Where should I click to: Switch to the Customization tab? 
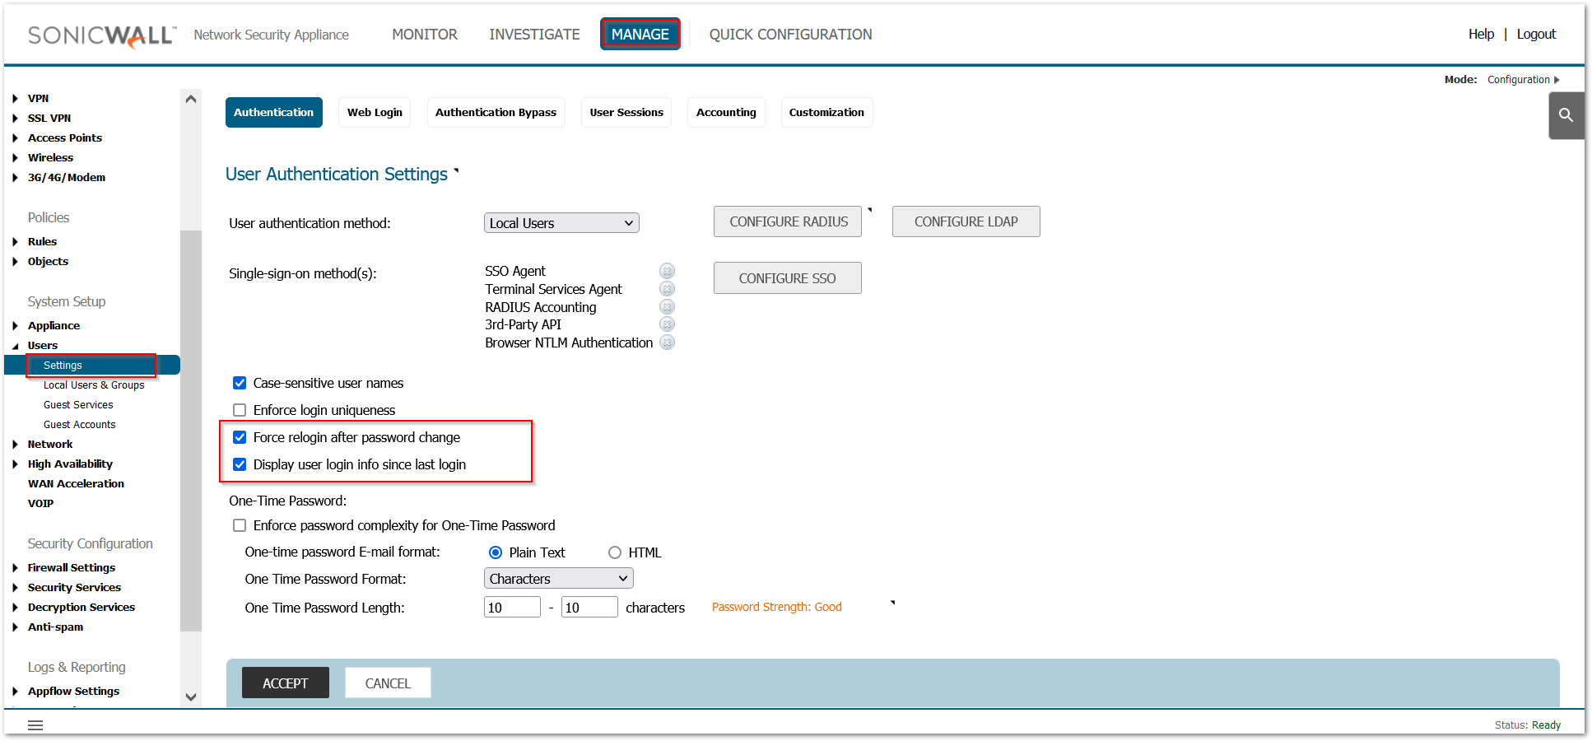click(x=826, y=112)
